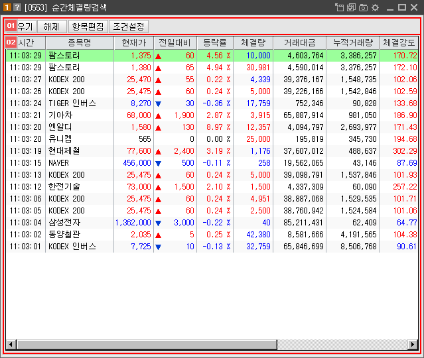Click 엔알디 change rate 8.97 %
The height and width of the screenshot is (358, 424).
point(218,127)
